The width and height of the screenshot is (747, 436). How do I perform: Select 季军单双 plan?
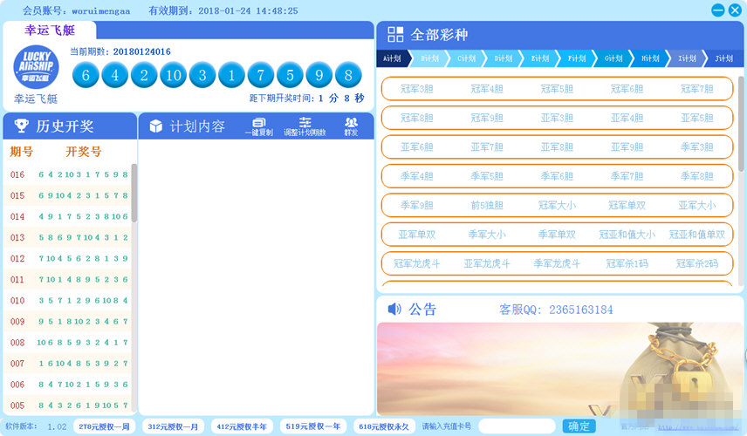(x=557, y=235)
